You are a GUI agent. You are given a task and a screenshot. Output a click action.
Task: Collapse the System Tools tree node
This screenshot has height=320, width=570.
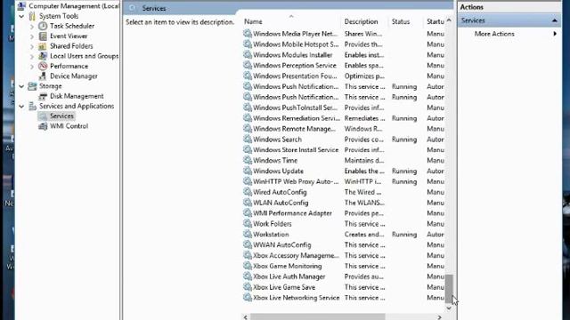point(21,16)
